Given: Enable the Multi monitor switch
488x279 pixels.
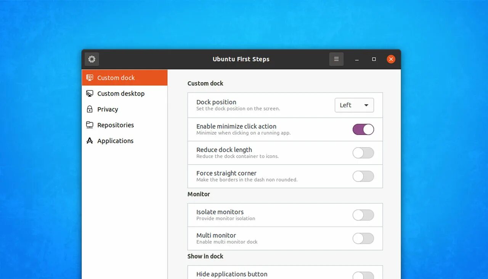Looking at the screenshot, I should pyautogui.click(x=363, y=239).
